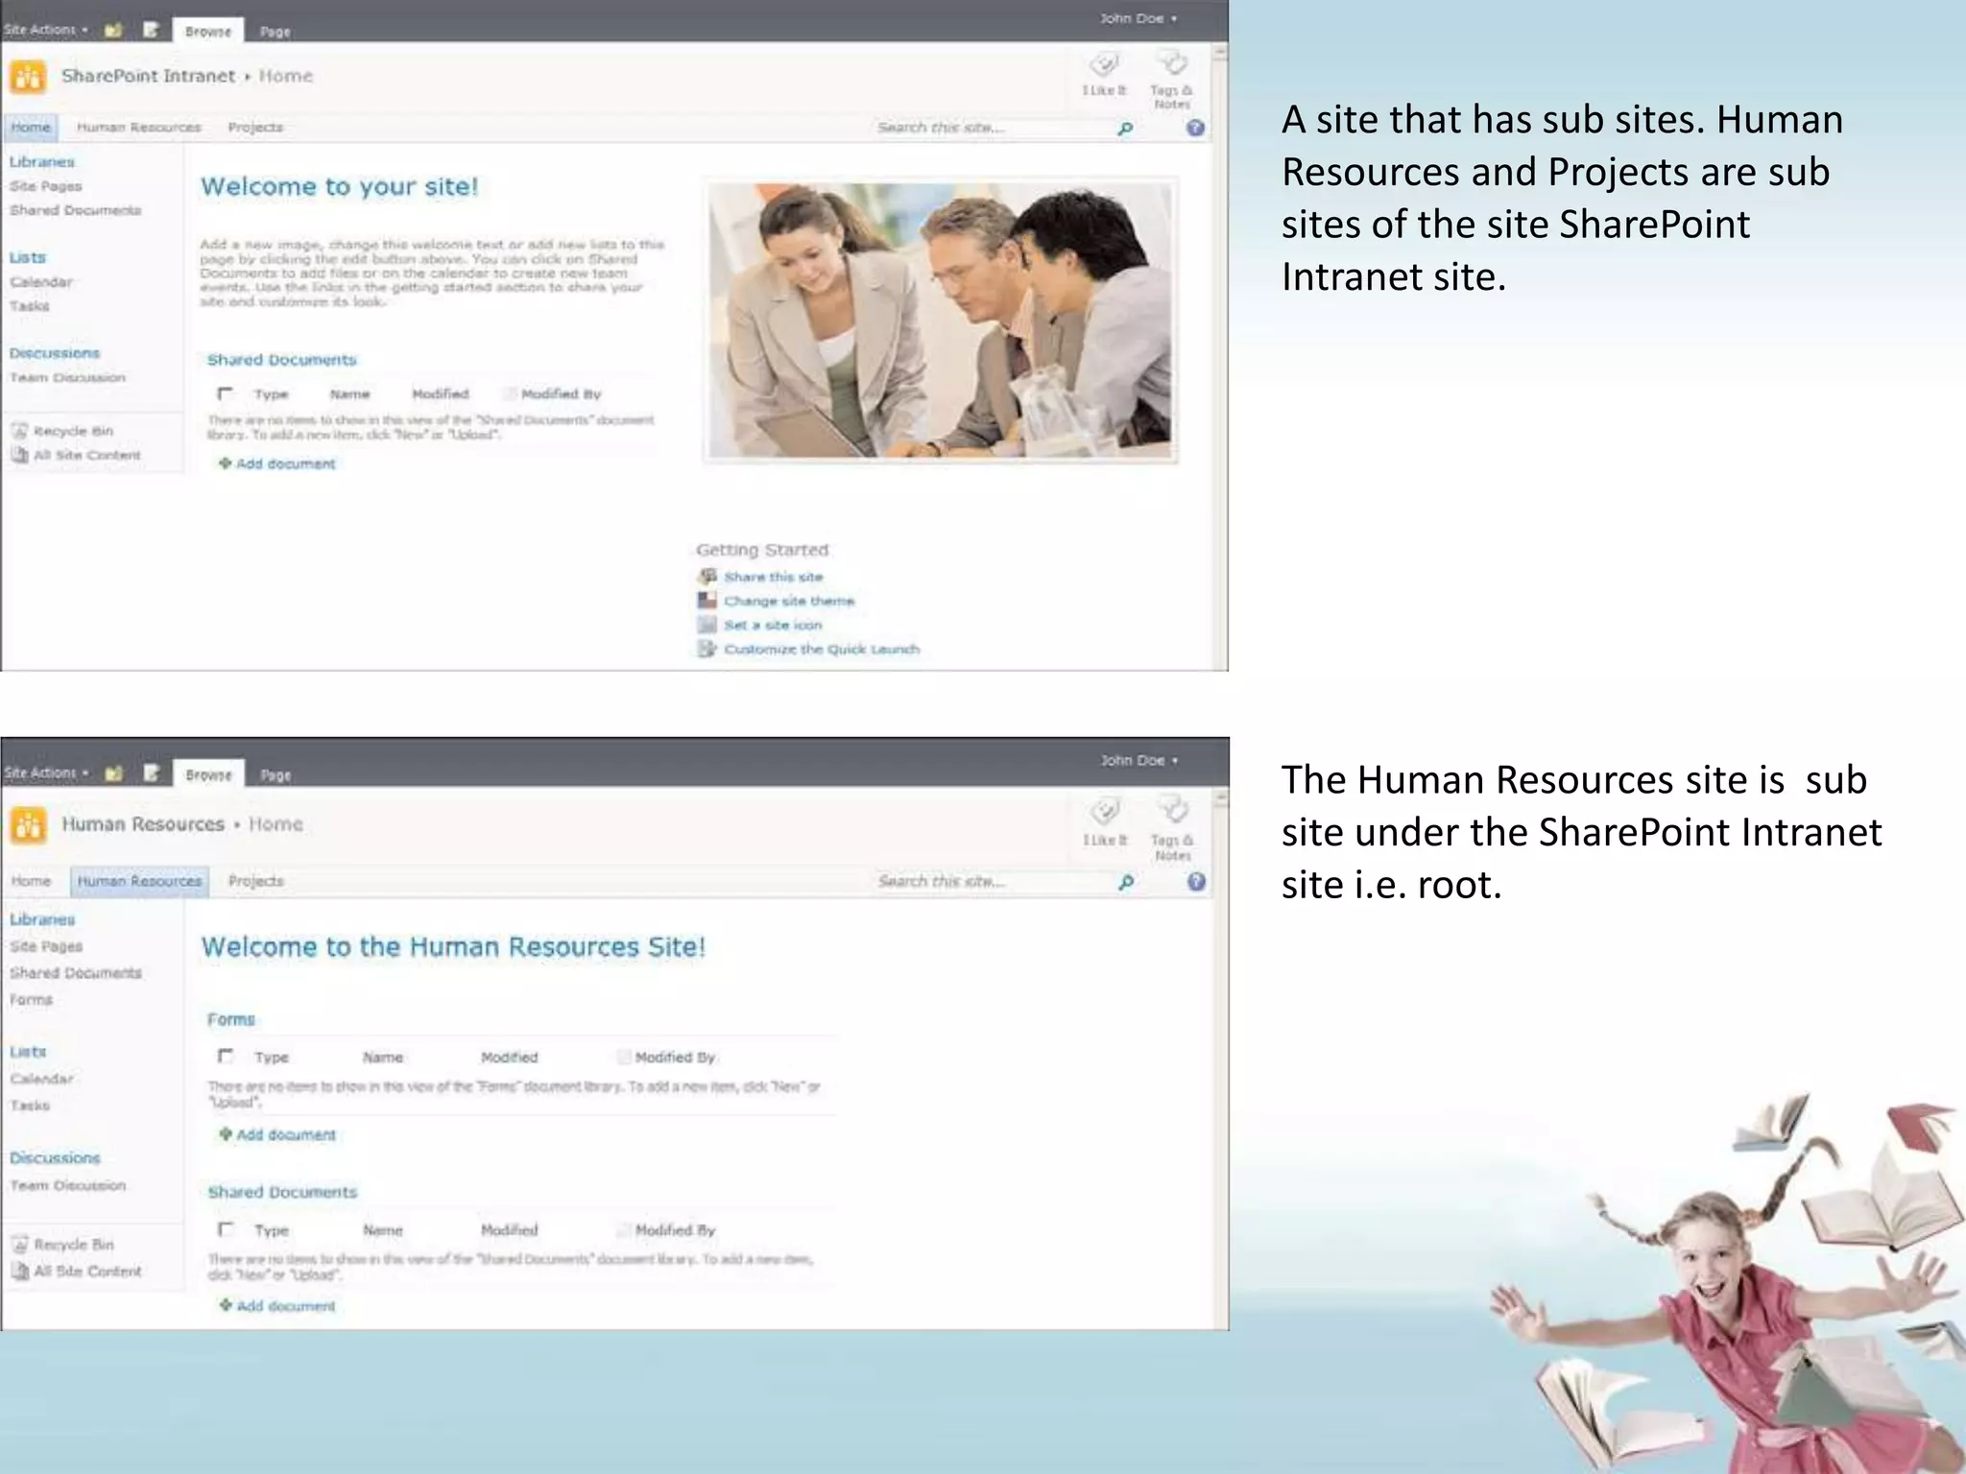Click Add document plus icon in top window

point(225,464)
